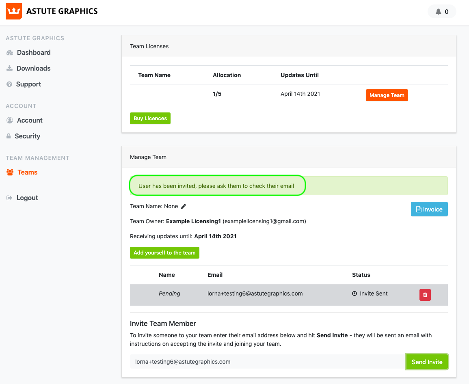The height and width of the screenshot is (384, 469).
Task: Delete pending invite with red trash button
Action: [425, 295]
